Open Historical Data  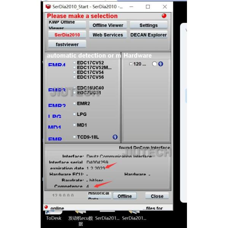(99, 196)
